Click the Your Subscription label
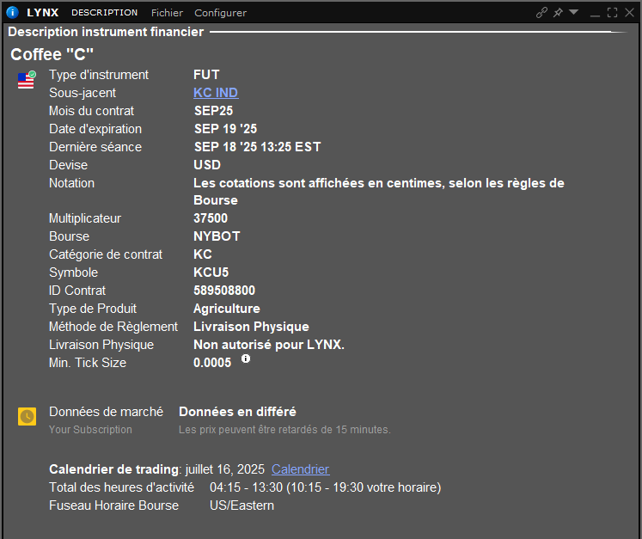 click(90, 429)
